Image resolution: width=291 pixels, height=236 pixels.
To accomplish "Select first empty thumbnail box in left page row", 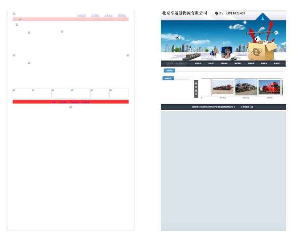I will (x=22, y=93).
